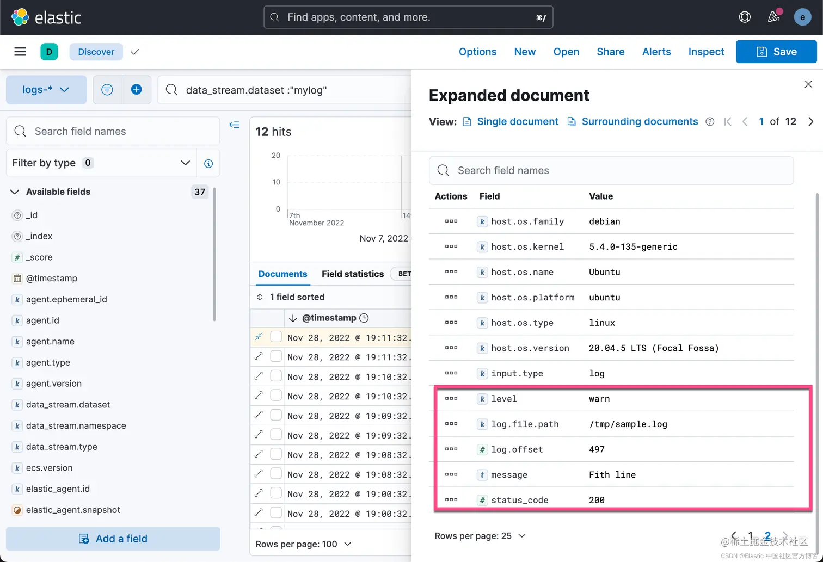Click Open in the top menu
Screen dimensions: 823x562
[566, 52]
